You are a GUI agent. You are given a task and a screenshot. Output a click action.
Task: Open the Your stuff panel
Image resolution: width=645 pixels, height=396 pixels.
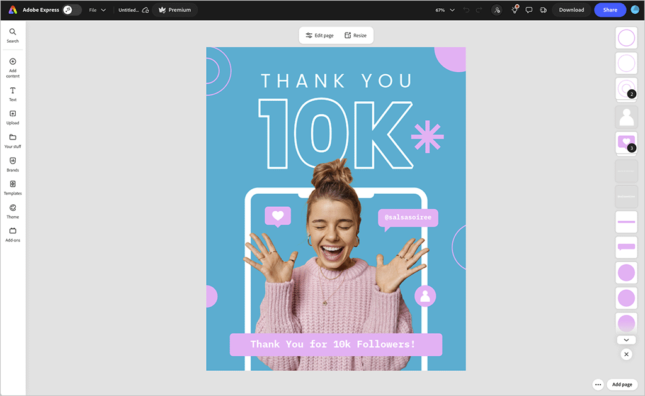point(12,141)
